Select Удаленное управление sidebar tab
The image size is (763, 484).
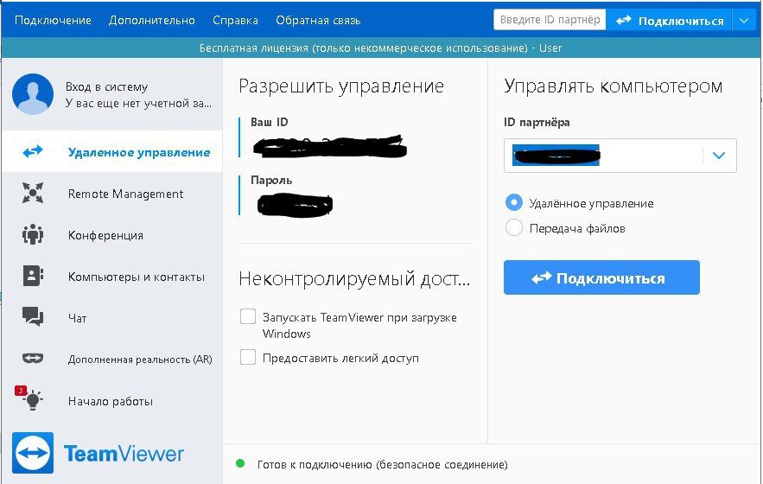point(112,152)
